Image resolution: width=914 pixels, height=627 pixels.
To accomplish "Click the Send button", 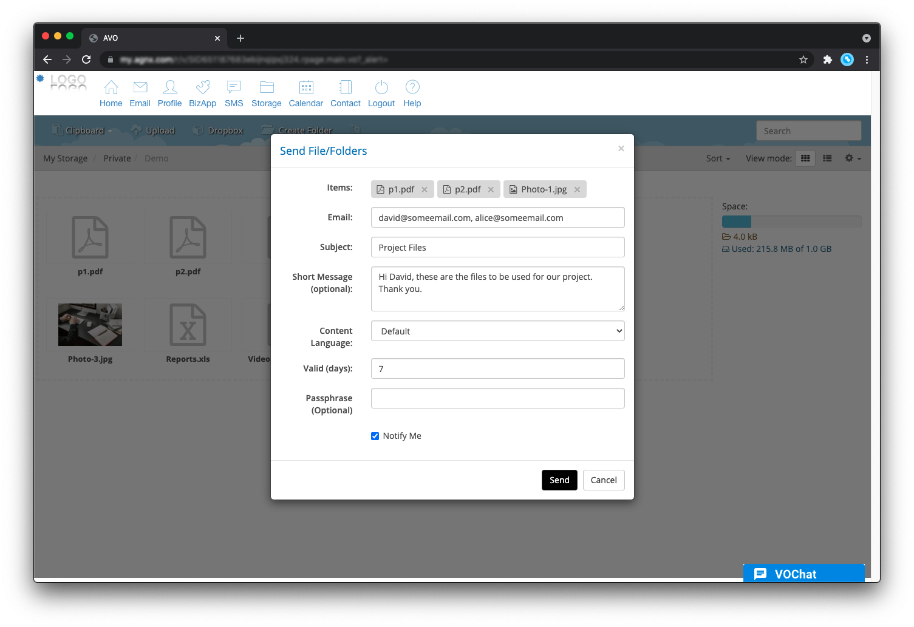I will click(559, 480).
